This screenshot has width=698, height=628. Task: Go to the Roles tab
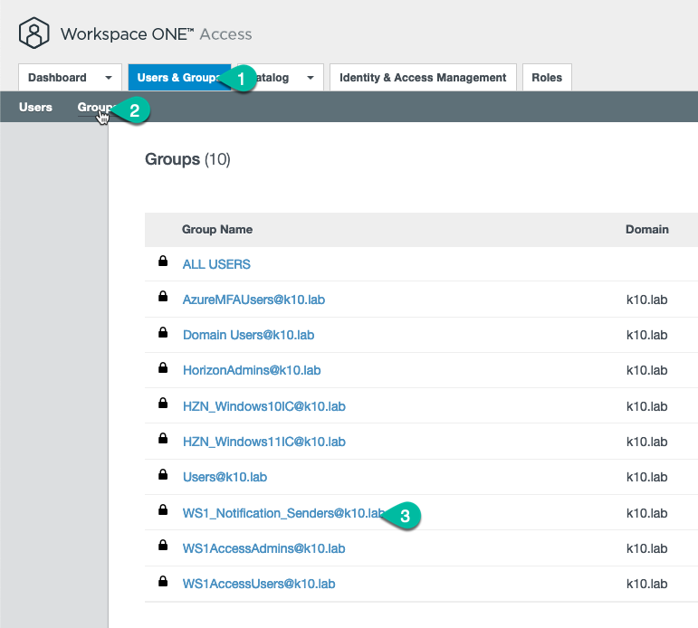pos(547,78)
